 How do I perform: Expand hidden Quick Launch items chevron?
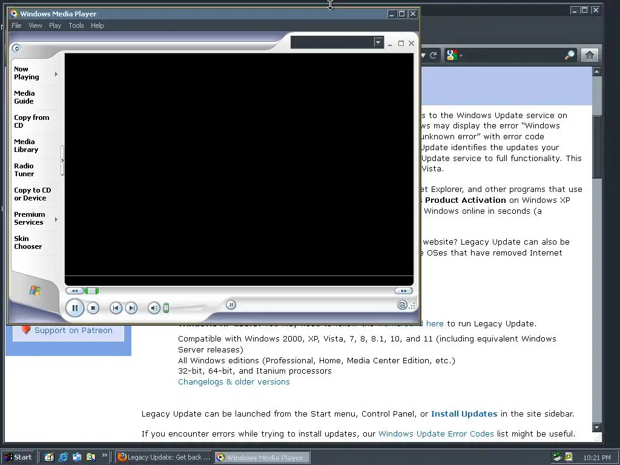pos(104,455)
